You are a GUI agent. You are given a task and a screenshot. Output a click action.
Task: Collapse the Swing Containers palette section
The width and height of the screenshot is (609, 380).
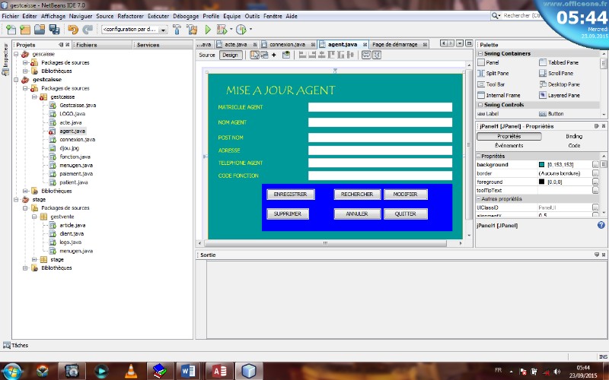480,53
